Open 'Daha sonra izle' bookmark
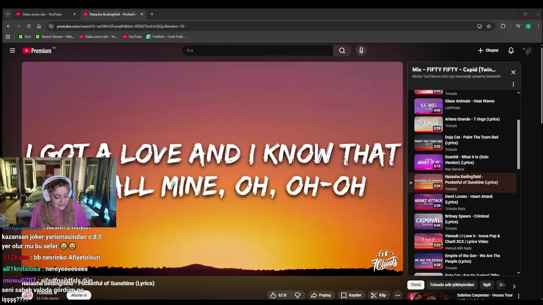Viewport: 543px width, 305px height. pos(98,36)
